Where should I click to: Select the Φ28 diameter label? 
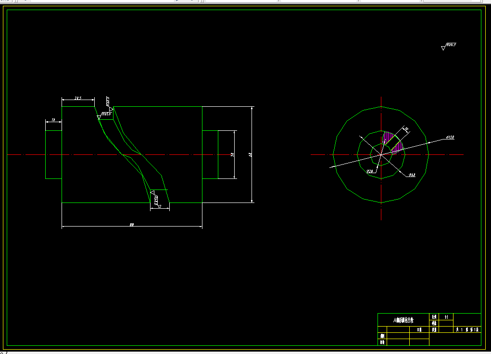click(370, 171)
